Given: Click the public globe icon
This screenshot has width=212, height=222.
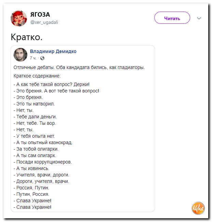Looking at the screenshot, I should [x=42, y=58].
